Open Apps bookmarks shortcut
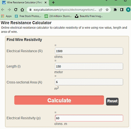 point(6,16)
